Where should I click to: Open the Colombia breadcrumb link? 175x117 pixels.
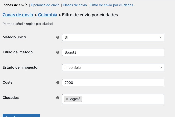tap(47, 15)
